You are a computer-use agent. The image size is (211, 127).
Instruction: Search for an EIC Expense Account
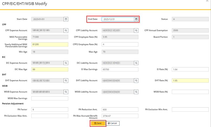pyautogui.click(x=66, y=63)
